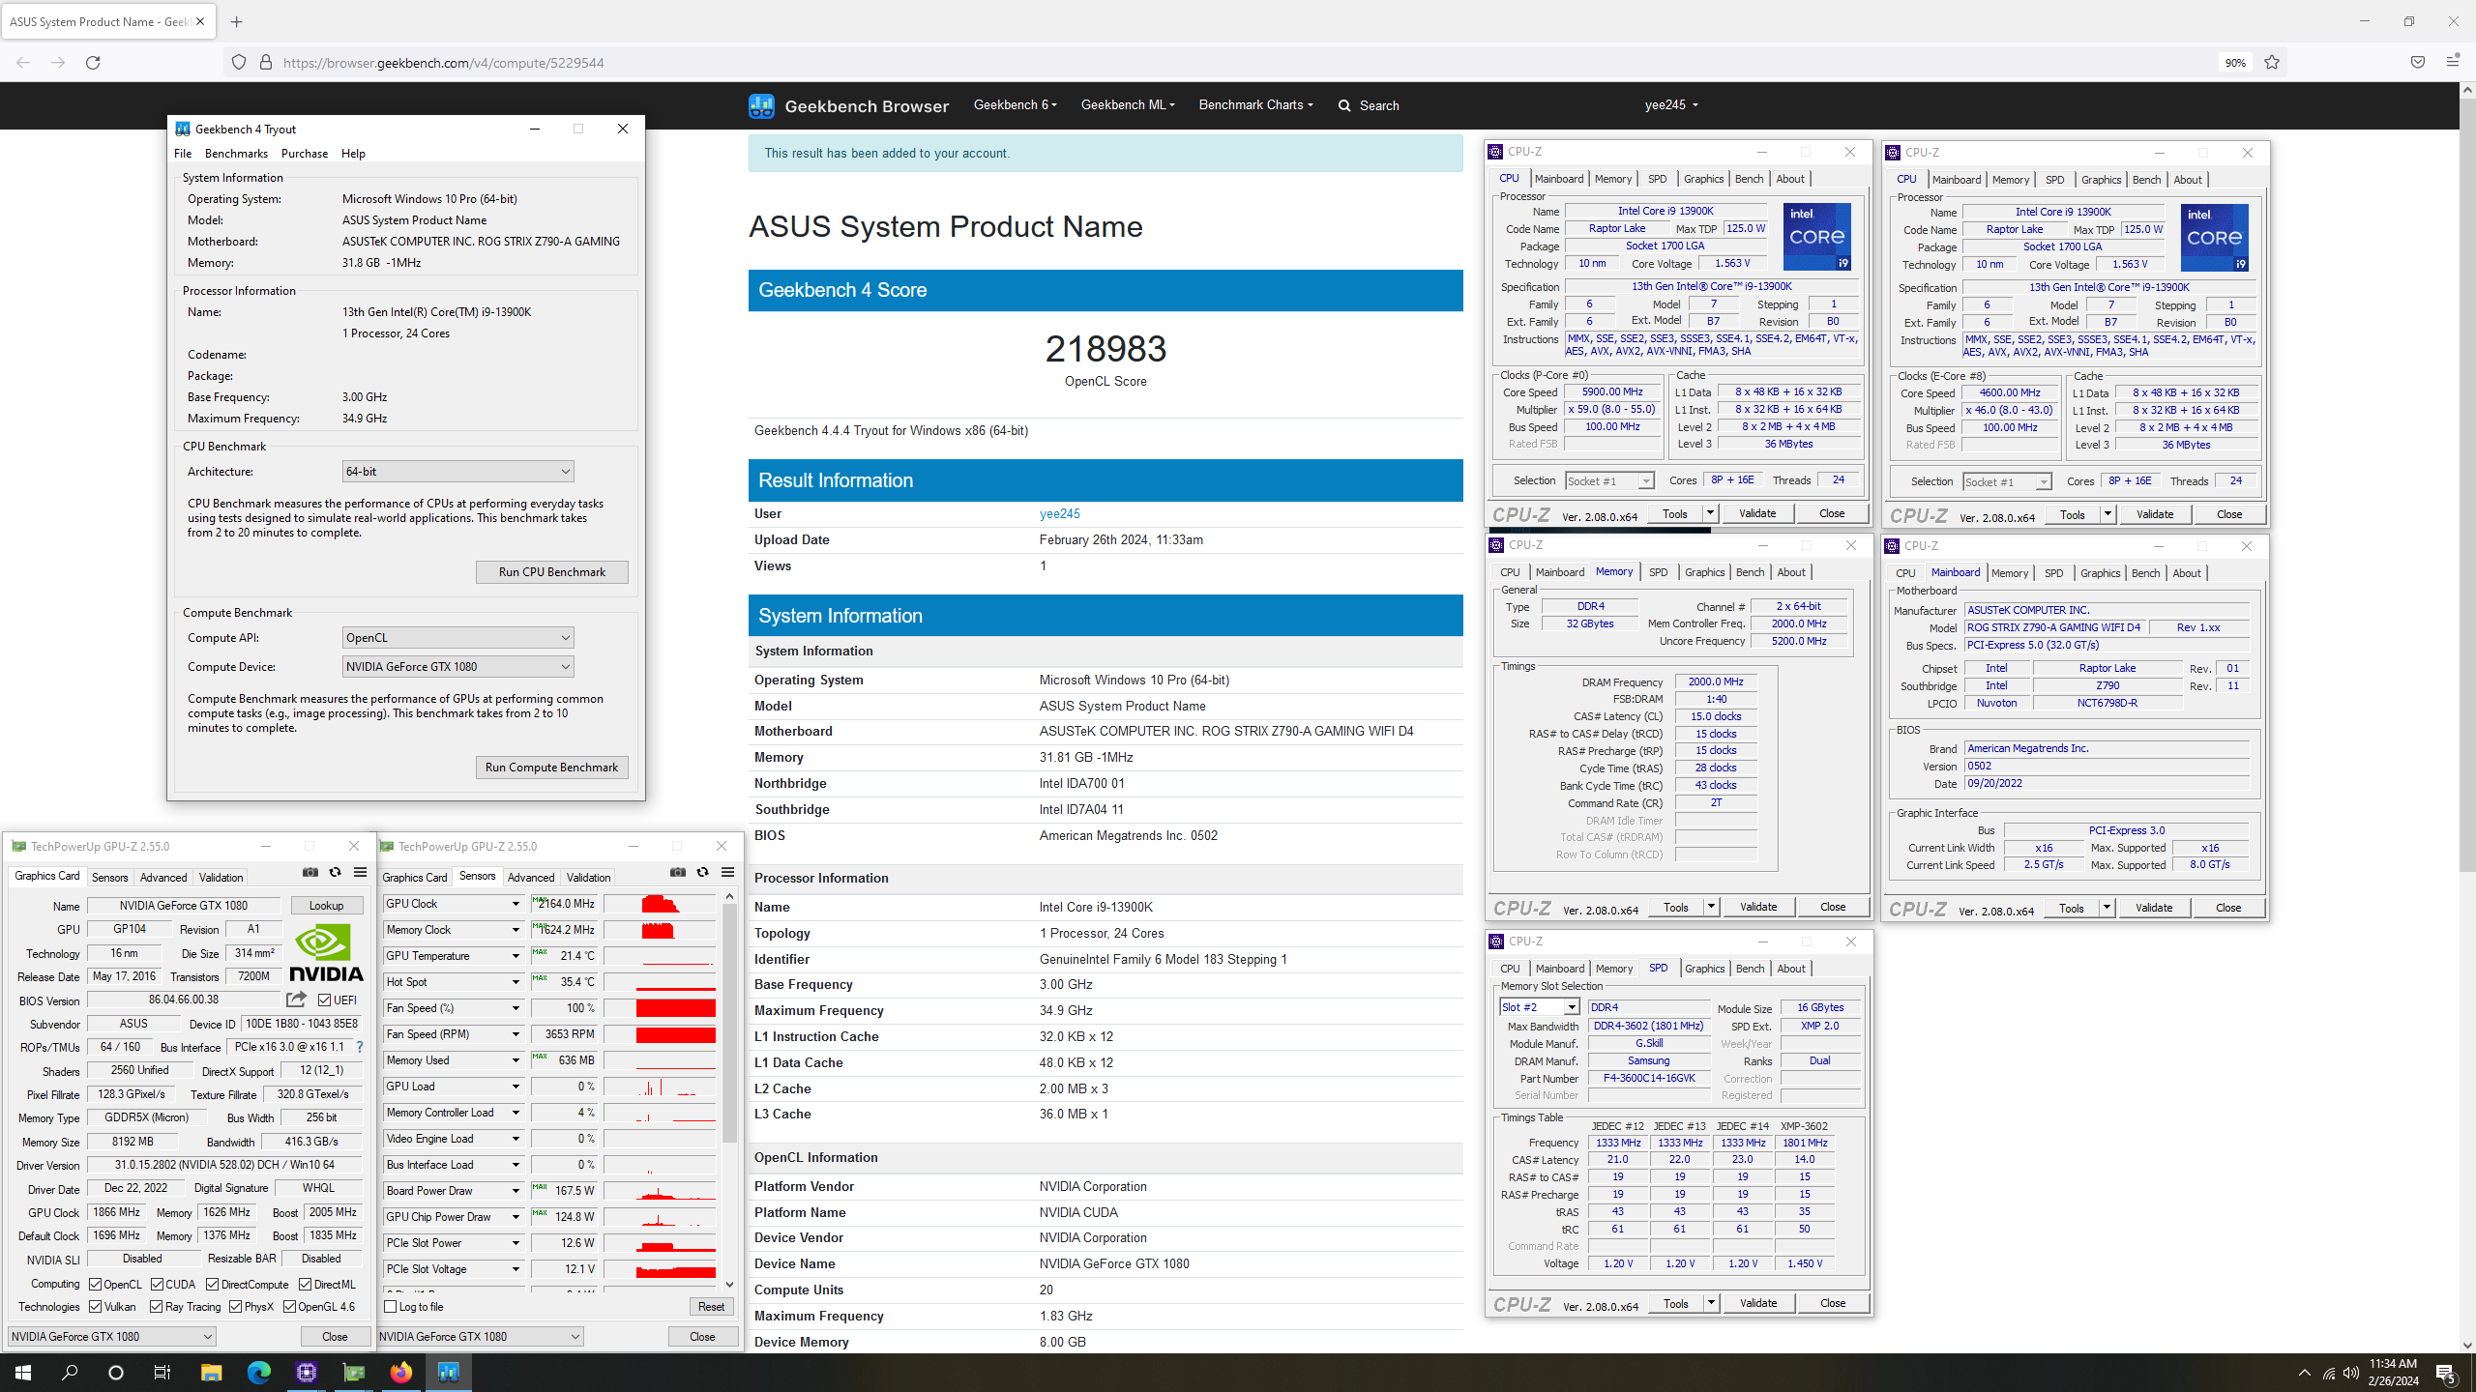Image resolution: width=2476 pixels, height=1392 pixels.
Task: Enable Log to file in GPU-Z Sensors
Action: tap(391, 1307)
